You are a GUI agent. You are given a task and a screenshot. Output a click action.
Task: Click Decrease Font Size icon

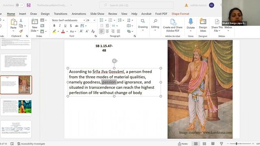(87, 31)
